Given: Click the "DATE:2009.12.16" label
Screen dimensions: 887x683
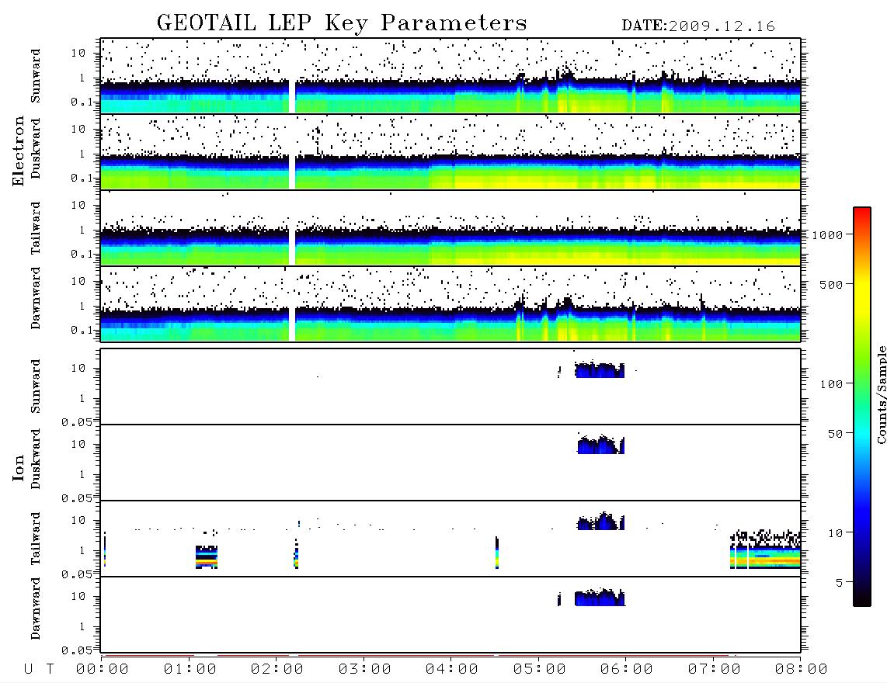Looking at the screenshot, I should 698,26.
